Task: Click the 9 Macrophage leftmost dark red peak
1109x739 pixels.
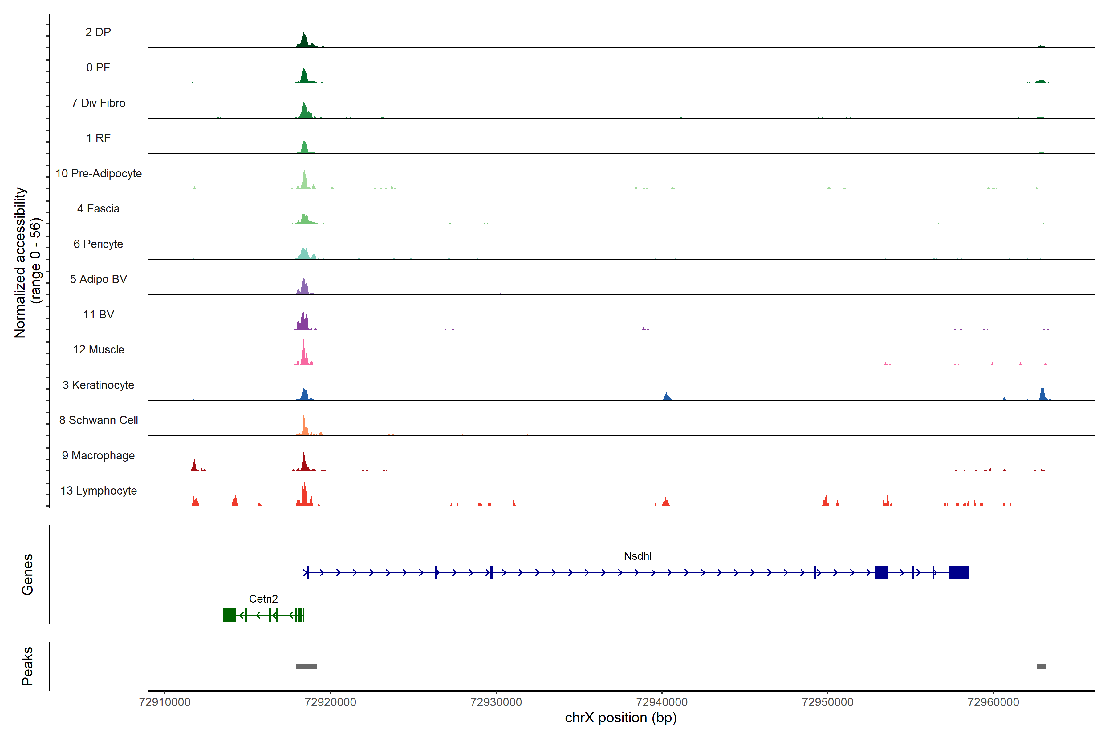Action: [194, 466]
